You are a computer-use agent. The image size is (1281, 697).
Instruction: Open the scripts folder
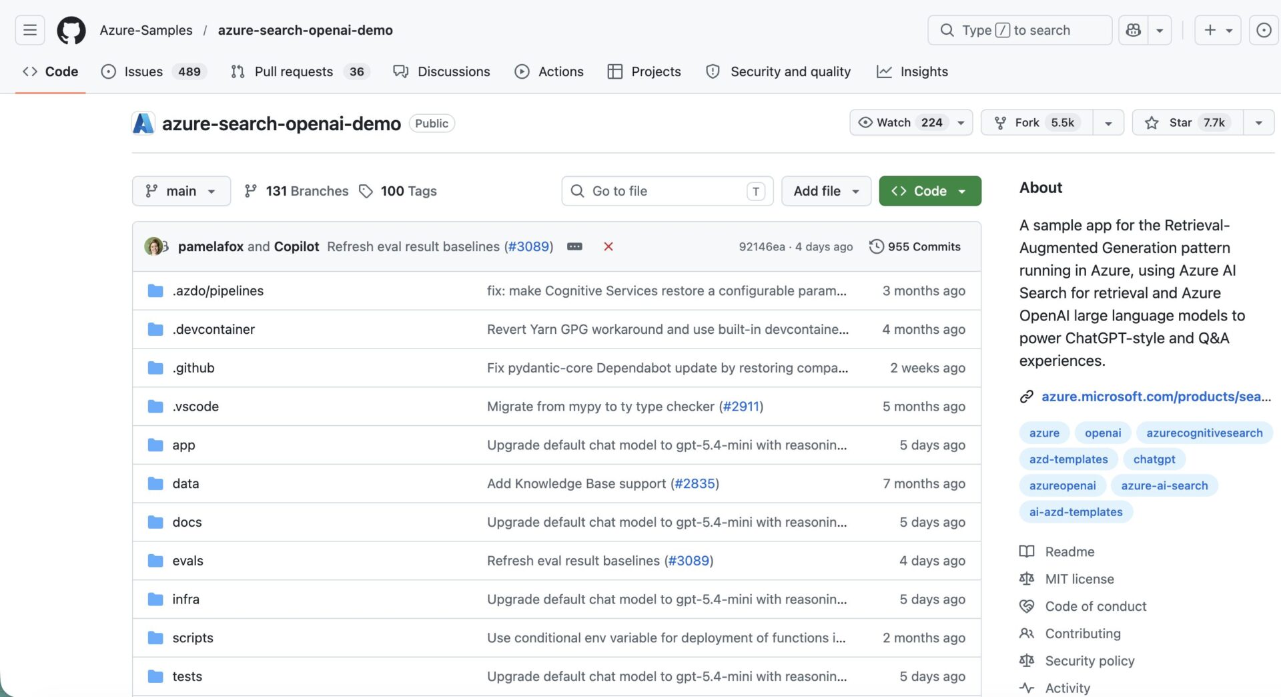[193, 638]
